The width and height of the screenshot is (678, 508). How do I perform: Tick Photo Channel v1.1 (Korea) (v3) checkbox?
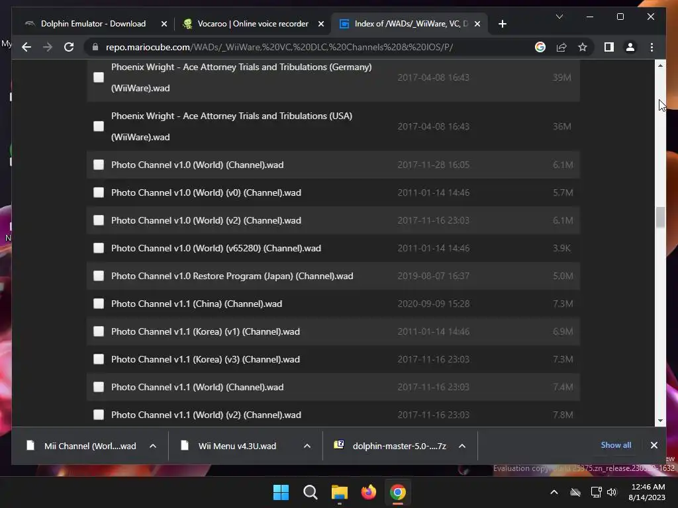click(99, 359)
